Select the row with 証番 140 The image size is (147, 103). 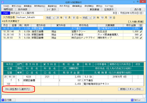(x=72, y=32)
